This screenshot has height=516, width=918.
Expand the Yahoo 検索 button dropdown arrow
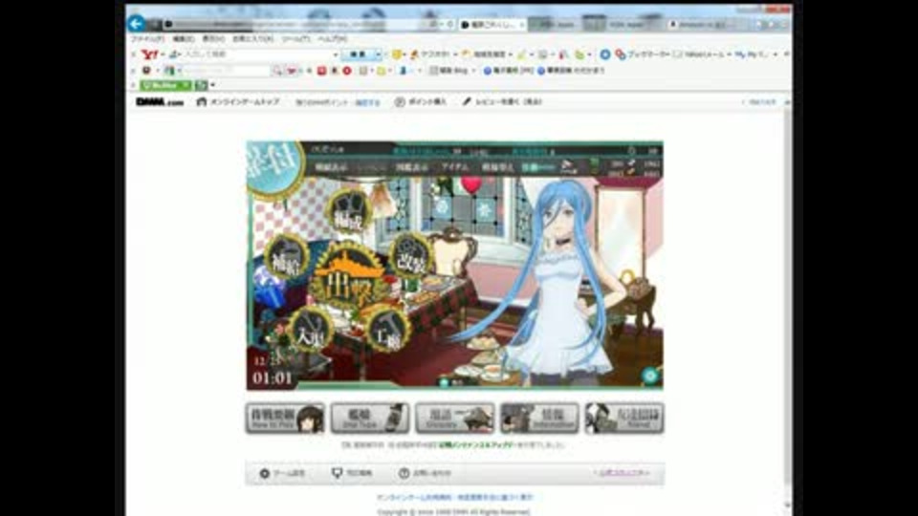coord(379,54)
